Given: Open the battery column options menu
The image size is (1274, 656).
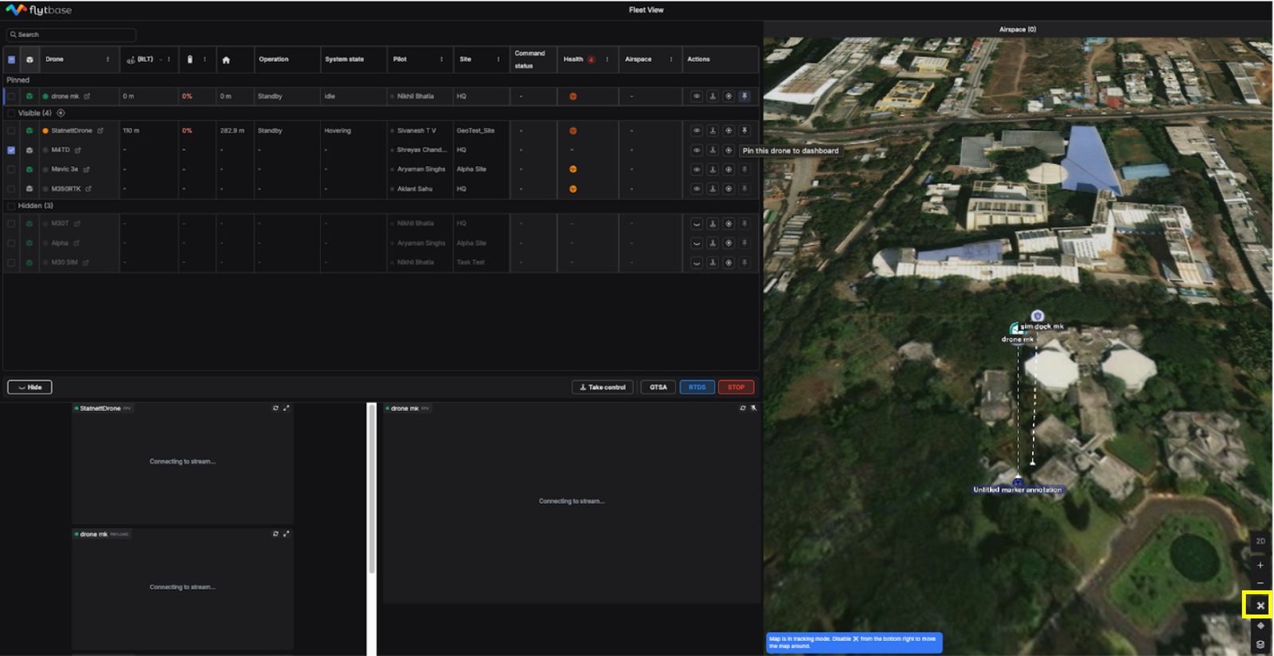Looking at the screenshot, I should click(205, 60).
